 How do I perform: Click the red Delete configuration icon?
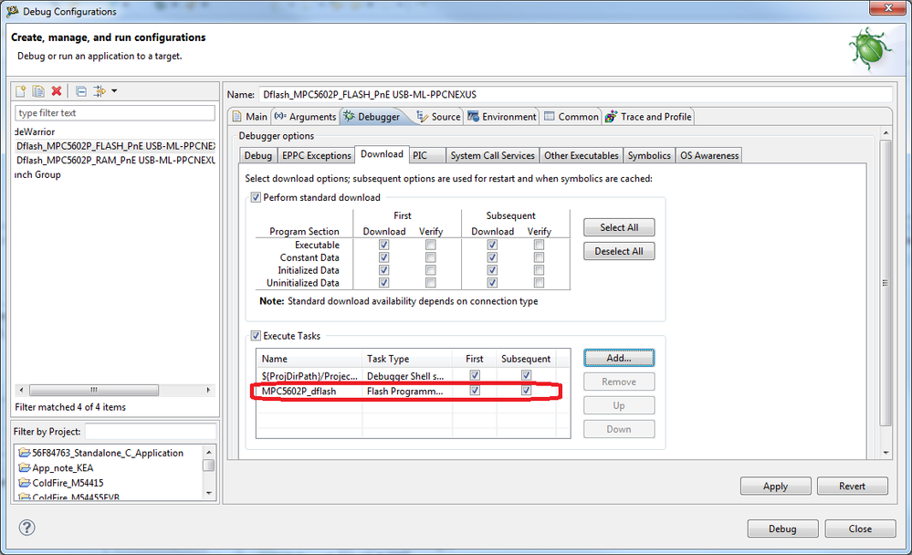click(57, 90)
